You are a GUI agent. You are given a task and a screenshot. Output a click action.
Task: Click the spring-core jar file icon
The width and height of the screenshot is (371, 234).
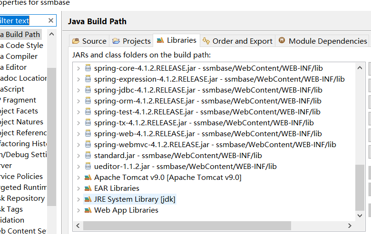88,68
